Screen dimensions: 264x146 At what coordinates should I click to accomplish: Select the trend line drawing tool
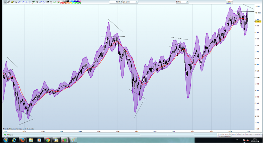tap(19, 2)
